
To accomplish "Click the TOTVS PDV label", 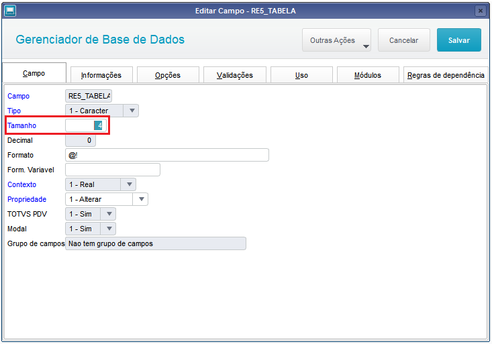I will pyautogui.click(x=27, y=214).
